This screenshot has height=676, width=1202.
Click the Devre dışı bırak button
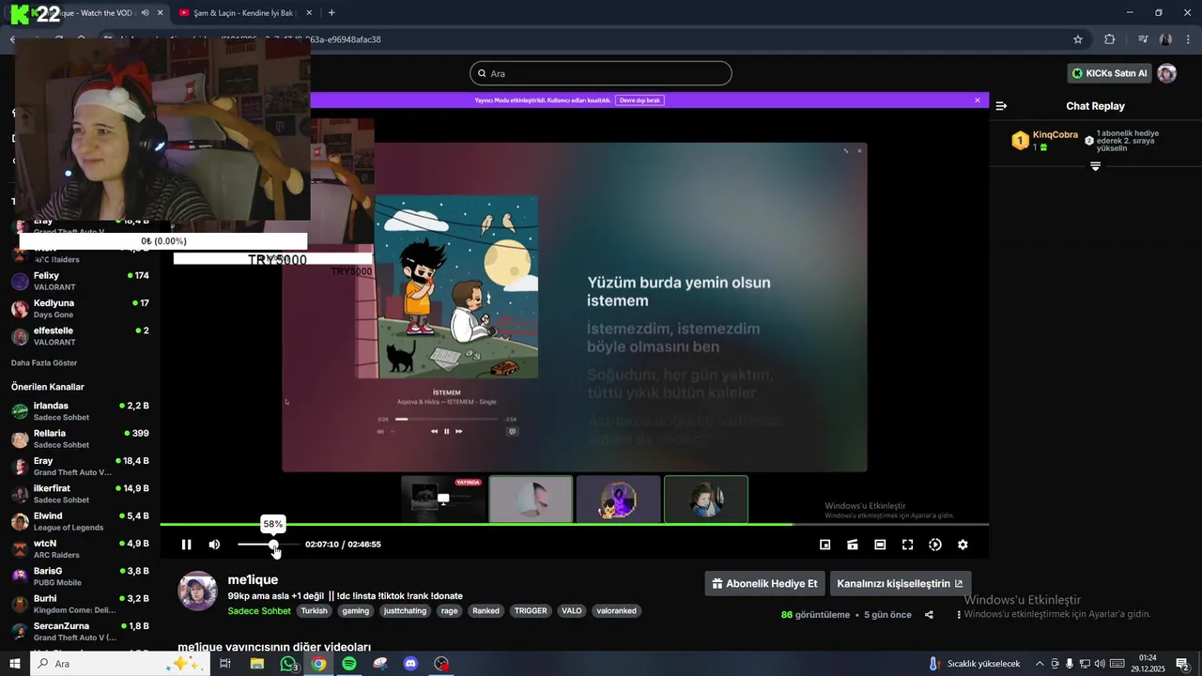tap(640, 100)
